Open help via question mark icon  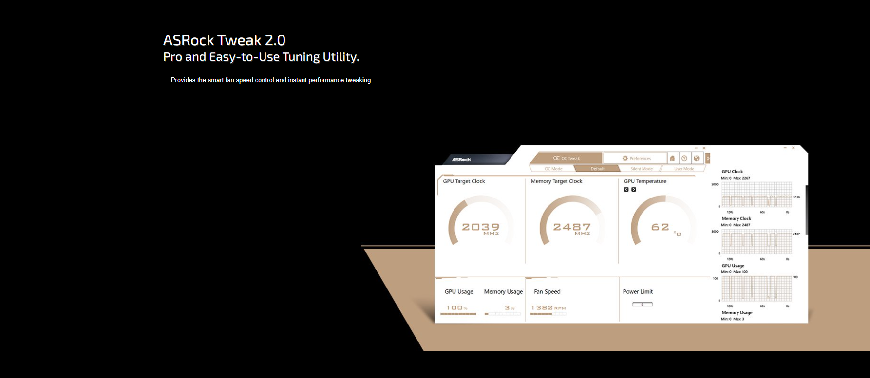pyautogui.click(x=684, y=158)
